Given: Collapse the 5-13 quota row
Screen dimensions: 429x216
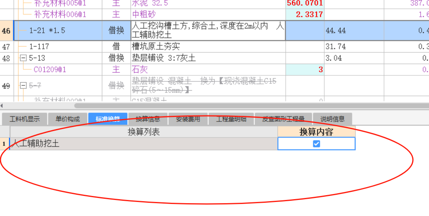Looking at the screenshot, I should click(23, 58).
